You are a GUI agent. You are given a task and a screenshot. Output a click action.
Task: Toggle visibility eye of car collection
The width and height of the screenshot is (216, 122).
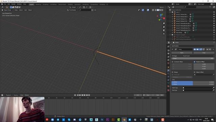click(214, 12)
